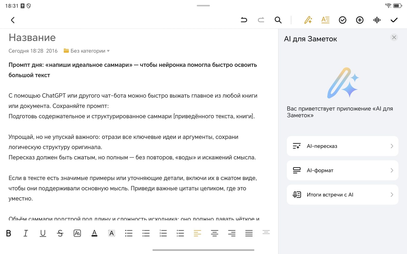Select the character count 2016

coord(52,51)
